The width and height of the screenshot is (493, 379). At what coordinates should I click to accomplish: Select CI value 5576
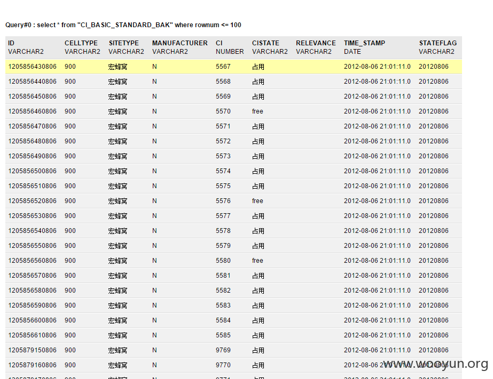pyautogui.click(x=223, y=201)
